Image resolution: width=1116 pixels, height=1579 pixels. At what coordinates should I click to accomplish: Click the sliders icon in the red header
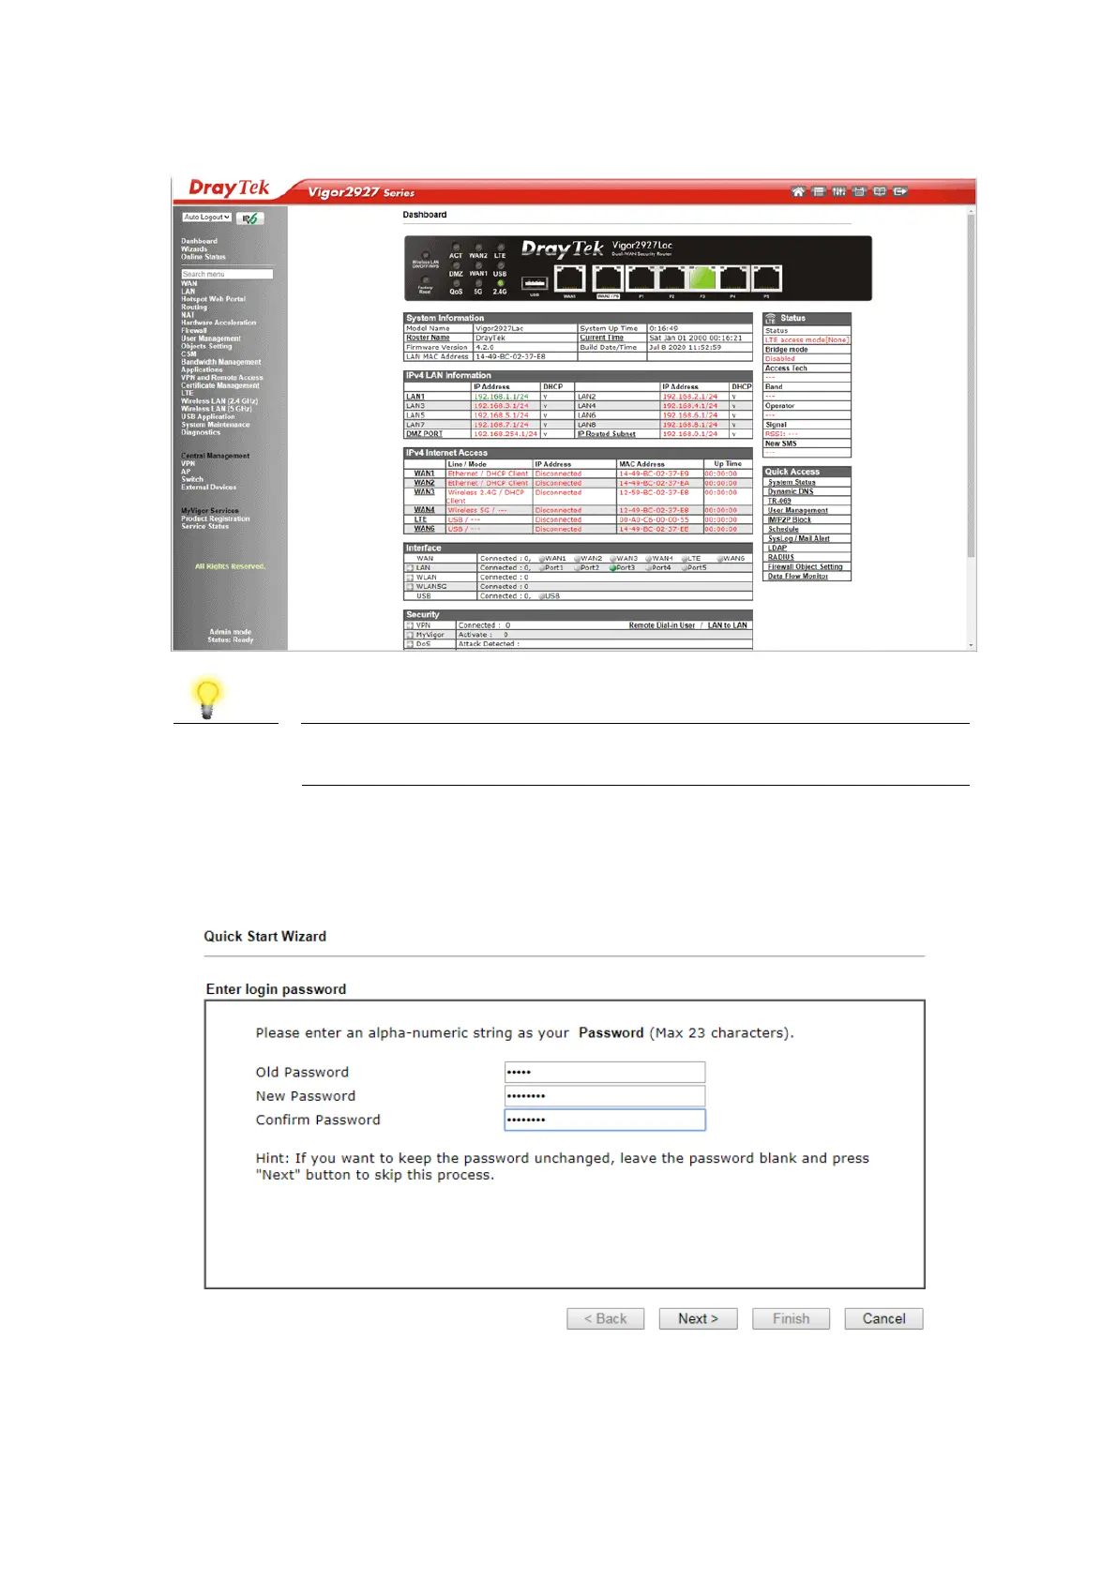tap(839, 191)
